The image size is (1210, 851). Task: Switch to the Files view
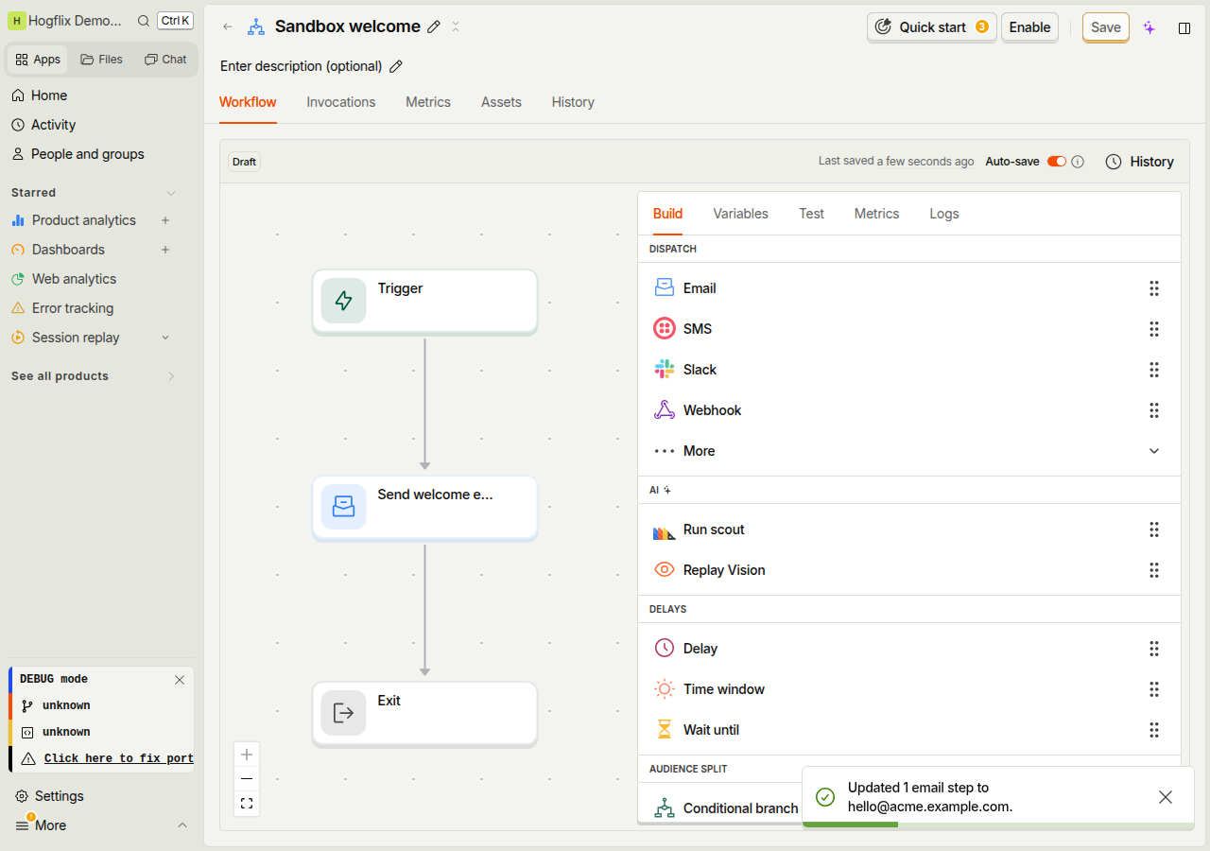101,60
